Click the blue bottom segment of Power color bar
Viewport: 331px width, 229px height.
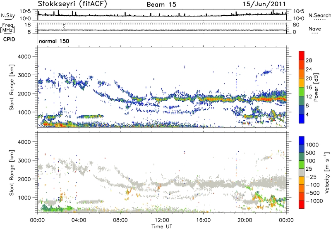pos(302,119)
